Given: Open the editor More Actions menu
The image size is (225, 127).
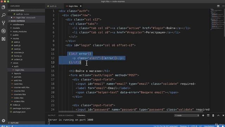Looking at the screenshot, I should [x=223, y=6].
